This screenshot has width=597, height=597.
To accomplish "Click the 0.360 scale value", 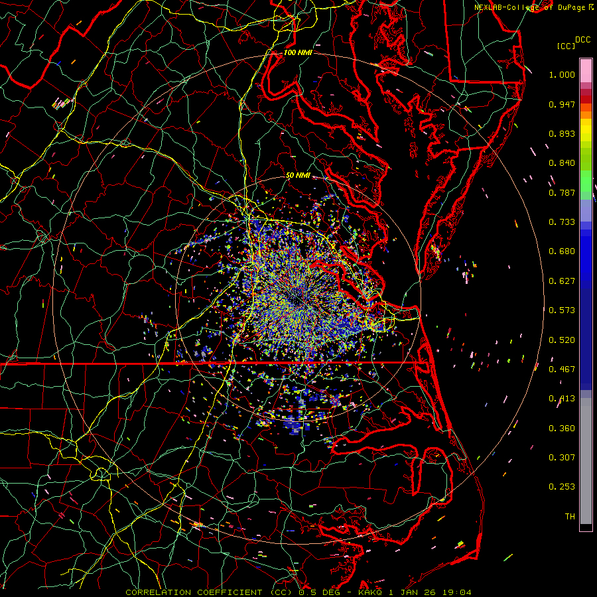I will pos(562,429).
